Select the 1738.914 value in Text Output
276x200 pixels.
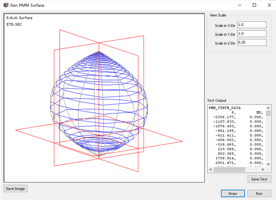(226, 158)
